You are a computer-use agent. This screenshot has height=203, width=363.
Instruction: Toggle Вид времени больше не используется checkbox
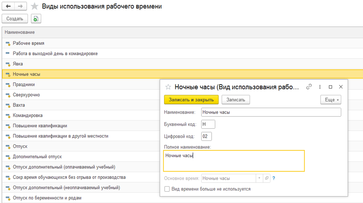(x=167, y=189)
